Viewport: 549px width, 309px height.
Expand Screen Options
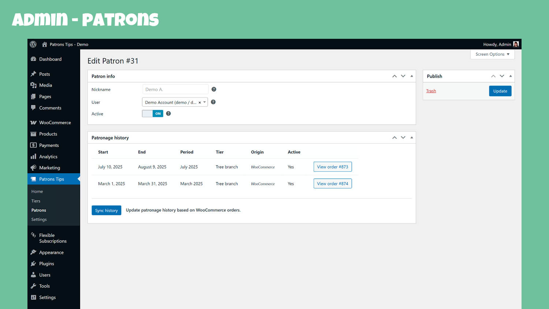click(492, 54)
